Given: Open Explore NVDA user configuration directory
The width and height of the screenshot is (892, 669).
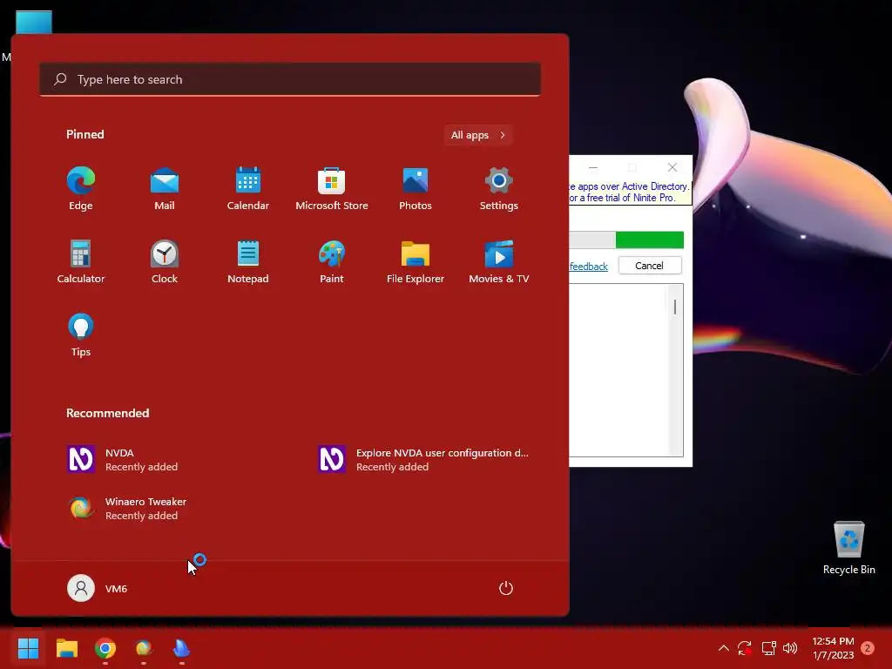Looking at the screenshot, I should [423, 460].
